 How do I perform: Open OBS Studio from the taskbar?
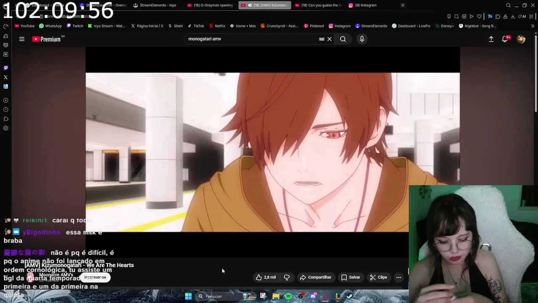(301, 296)
